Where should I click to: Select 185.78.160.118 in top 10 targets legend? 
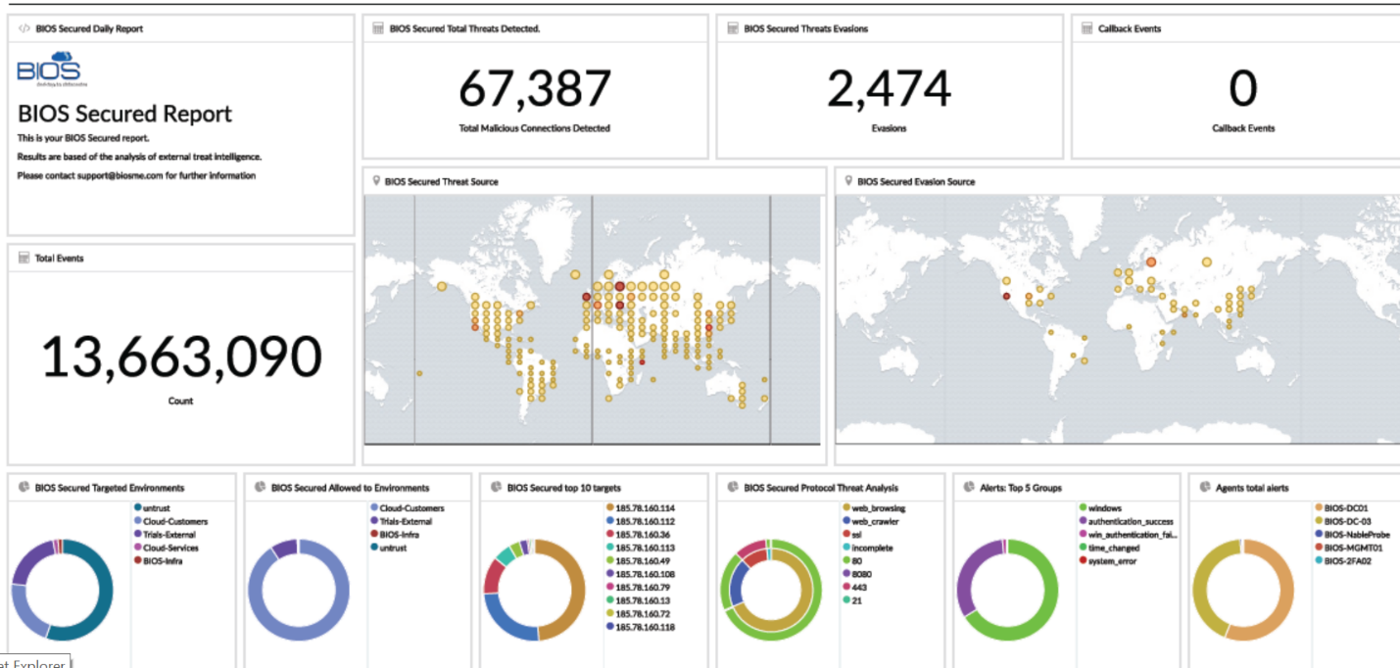641,628
